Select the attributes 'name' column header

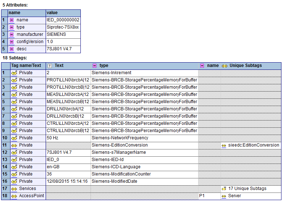[x=27, y=13]
